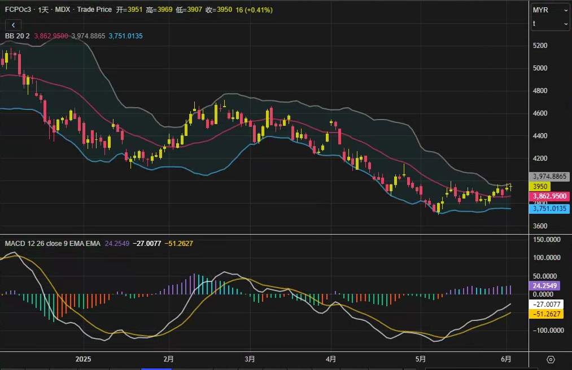Click the MACD 12 26 close 9 indicator label

click(x=53, y=243)
